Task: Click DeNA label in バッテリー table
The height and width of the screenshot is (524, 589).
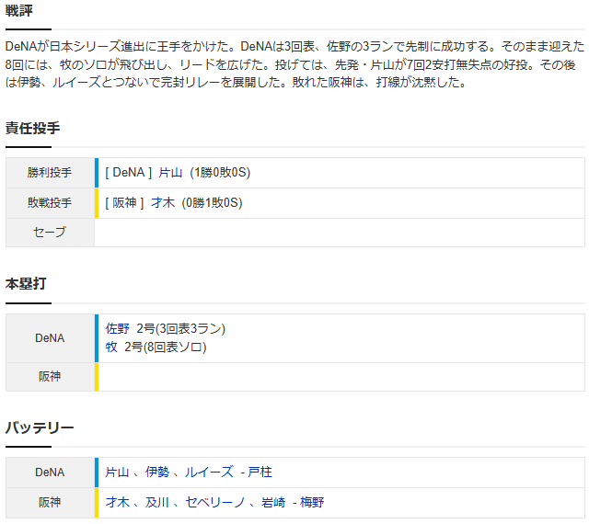Action: [x=50, y=473]
